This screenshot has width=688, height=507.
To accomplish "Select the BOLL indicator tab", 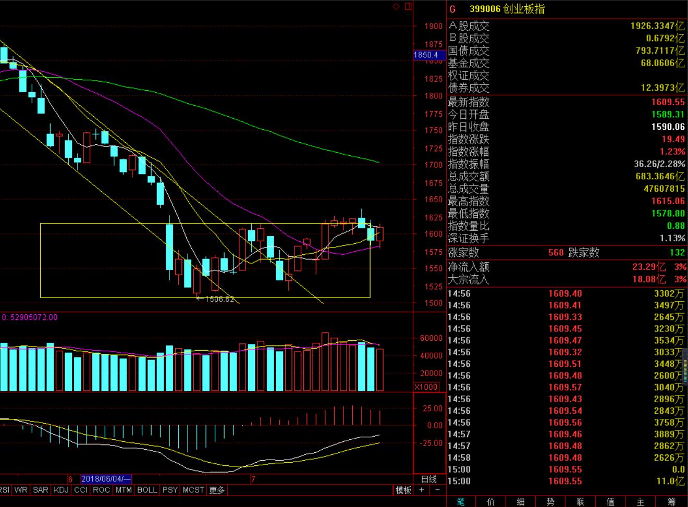I will 147,490.
